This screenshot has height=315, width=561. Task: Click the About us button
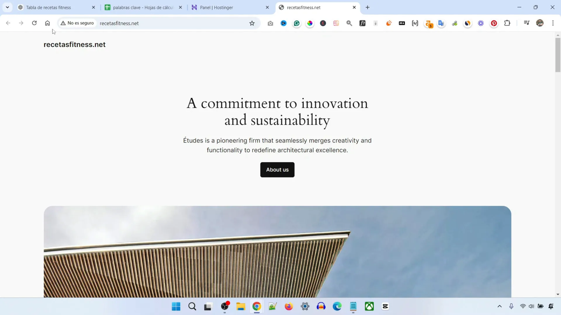[277, 170]
